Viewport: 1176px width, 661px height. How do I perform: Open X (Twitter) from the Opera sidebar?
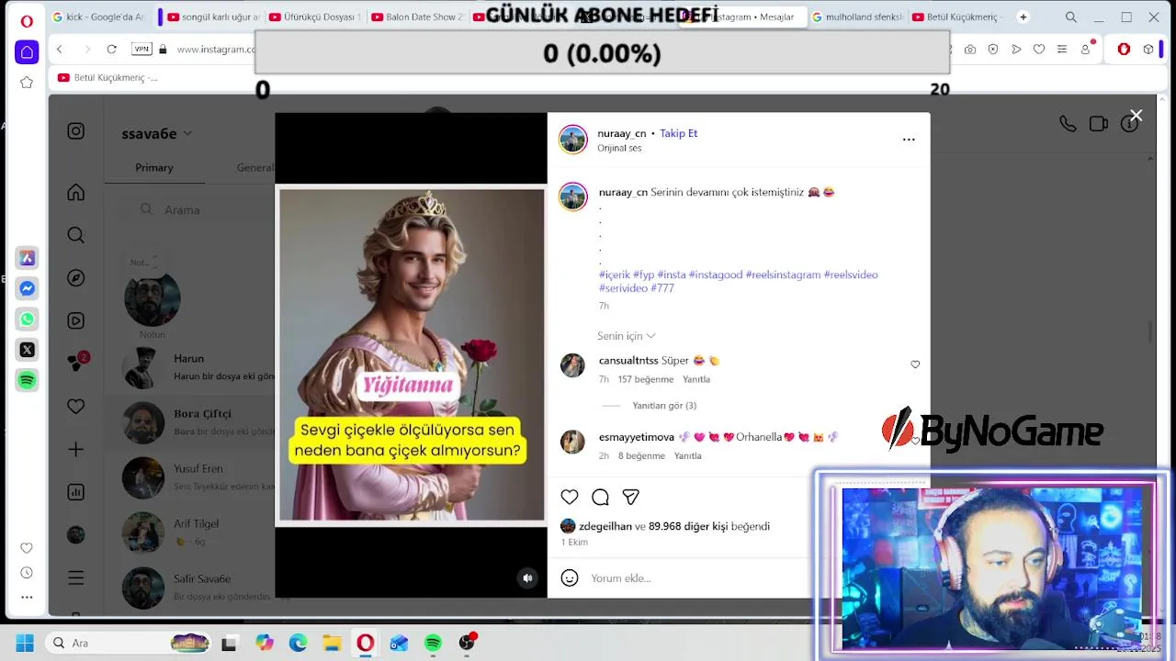[x=27, y=350]
